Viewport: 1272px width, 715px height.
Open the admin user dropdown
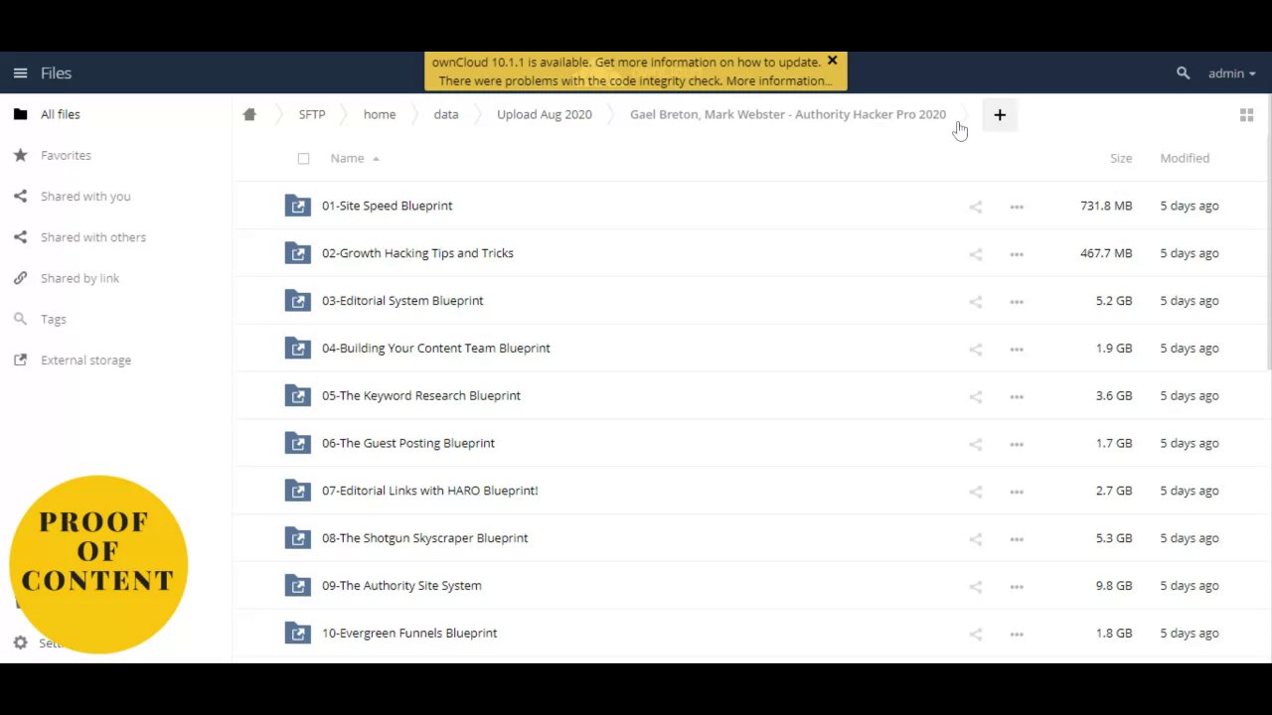(x=1231, y=73)
